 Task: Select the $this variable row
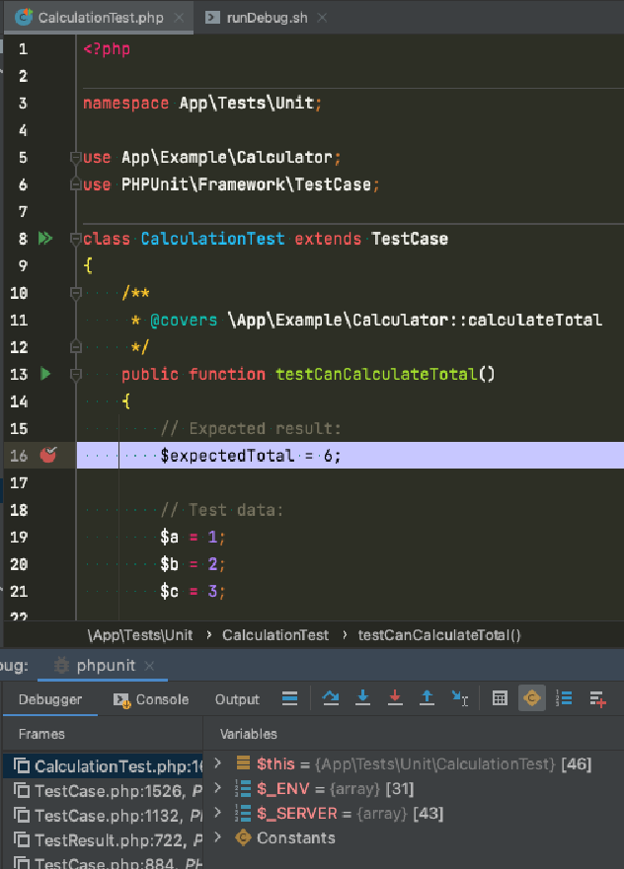coord(414,763)
